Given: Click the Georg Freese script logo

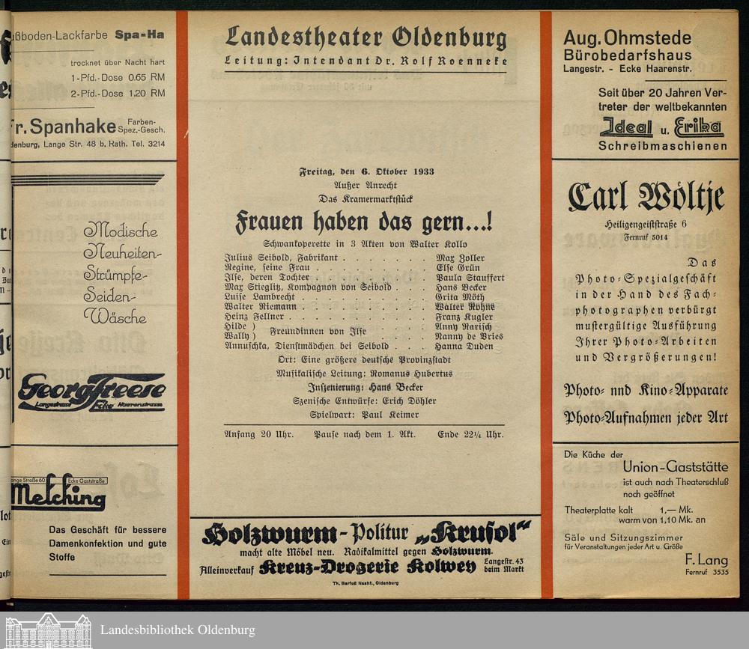Looking at the screenshot, I should pos(91,391).
